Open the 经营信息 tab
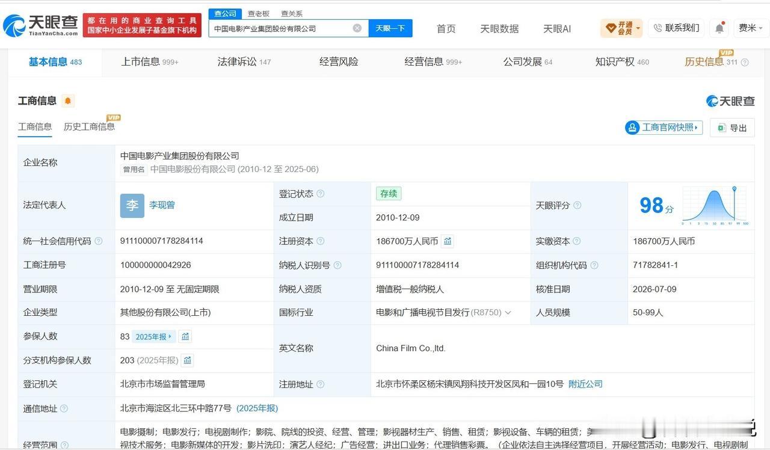This screenshot has width=770, height=450. click(x=433, y=62)
